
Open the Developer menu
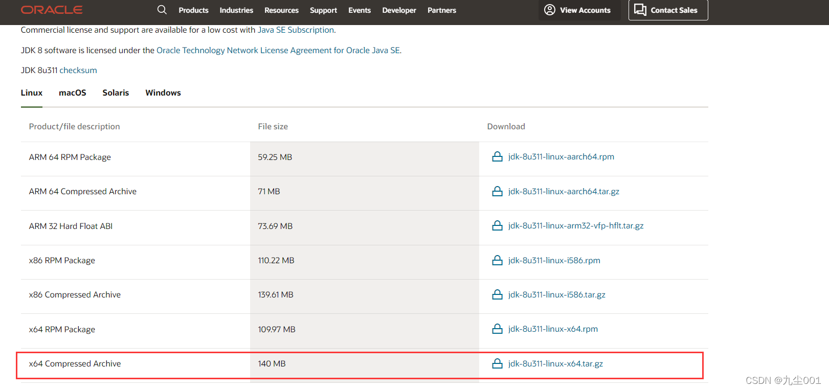[x=399, y=10]
